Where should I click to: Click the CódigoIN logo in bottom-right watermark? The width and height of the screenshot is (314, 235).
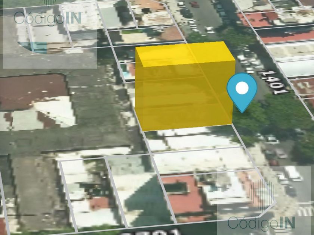[261, 223]
